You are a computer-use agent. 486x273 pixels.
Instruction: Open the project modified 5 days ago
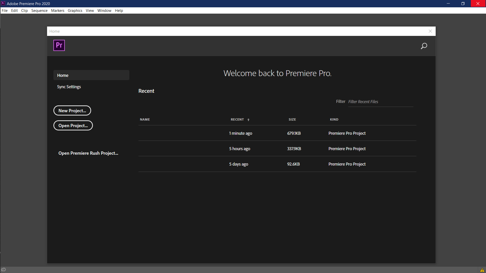(239, 164)
